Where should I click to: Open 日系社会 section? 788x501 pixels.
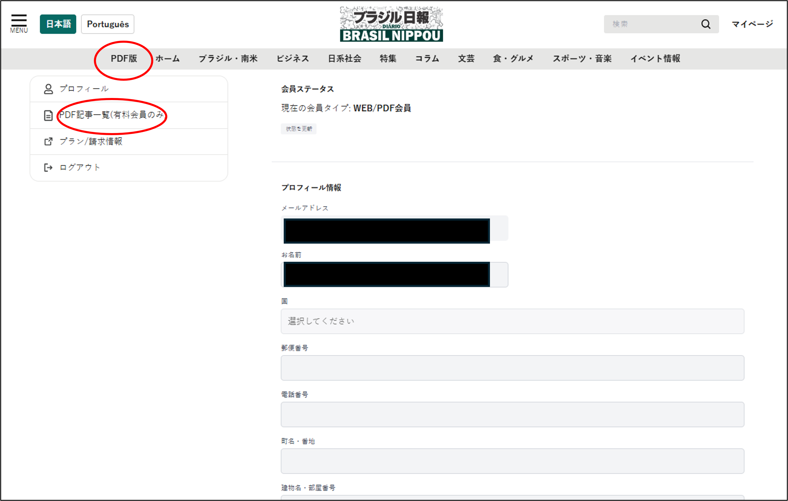[x=345, y=58]
